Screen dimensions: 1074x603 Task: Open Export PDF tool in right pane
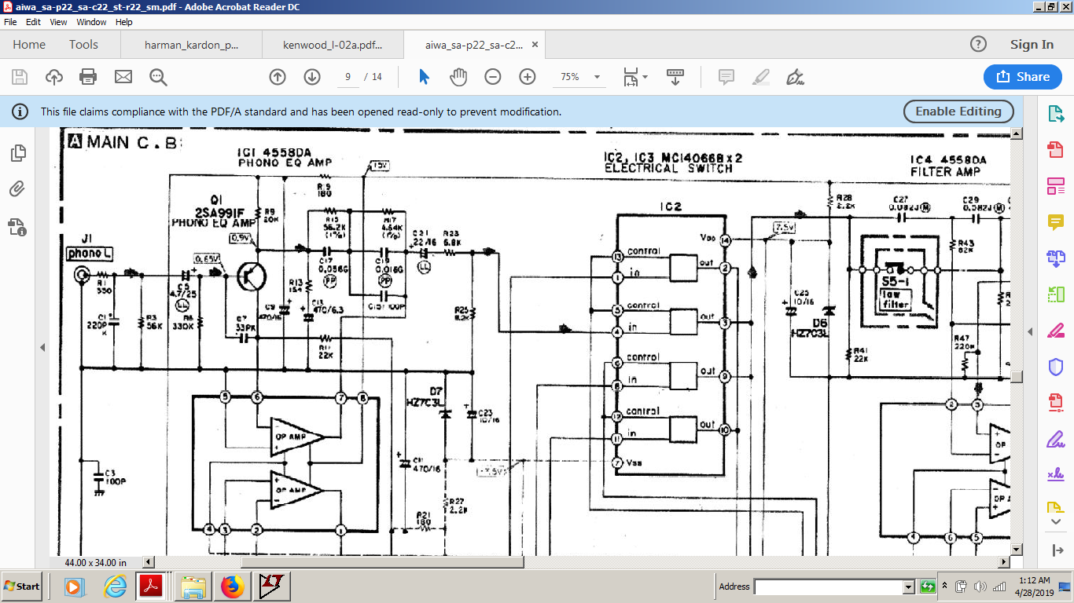click(1055, 114)
